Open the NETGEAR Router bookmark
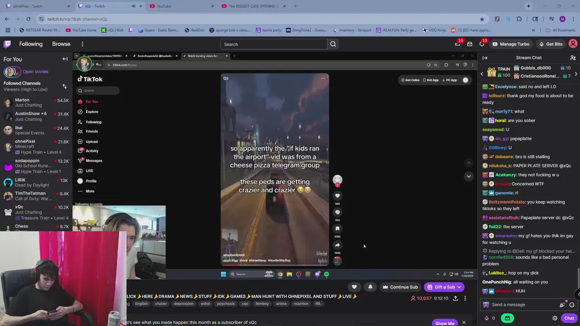 pos(39,30)
